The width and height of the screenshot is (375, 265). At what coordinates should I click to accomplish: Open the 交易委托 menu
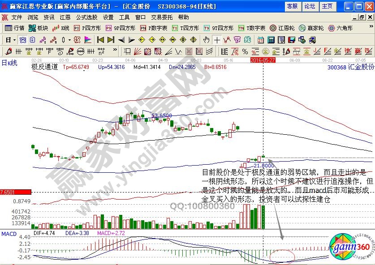[x=160, y=17]
